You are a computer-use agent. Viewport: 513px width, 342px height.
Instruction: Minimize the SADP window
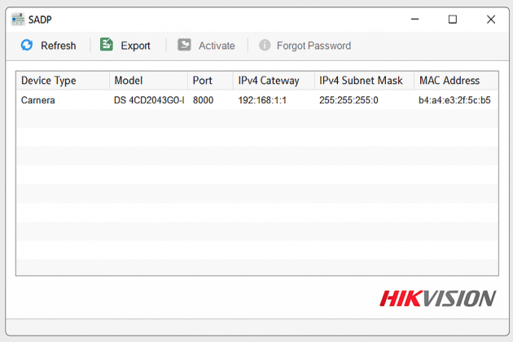pos(414,20)
